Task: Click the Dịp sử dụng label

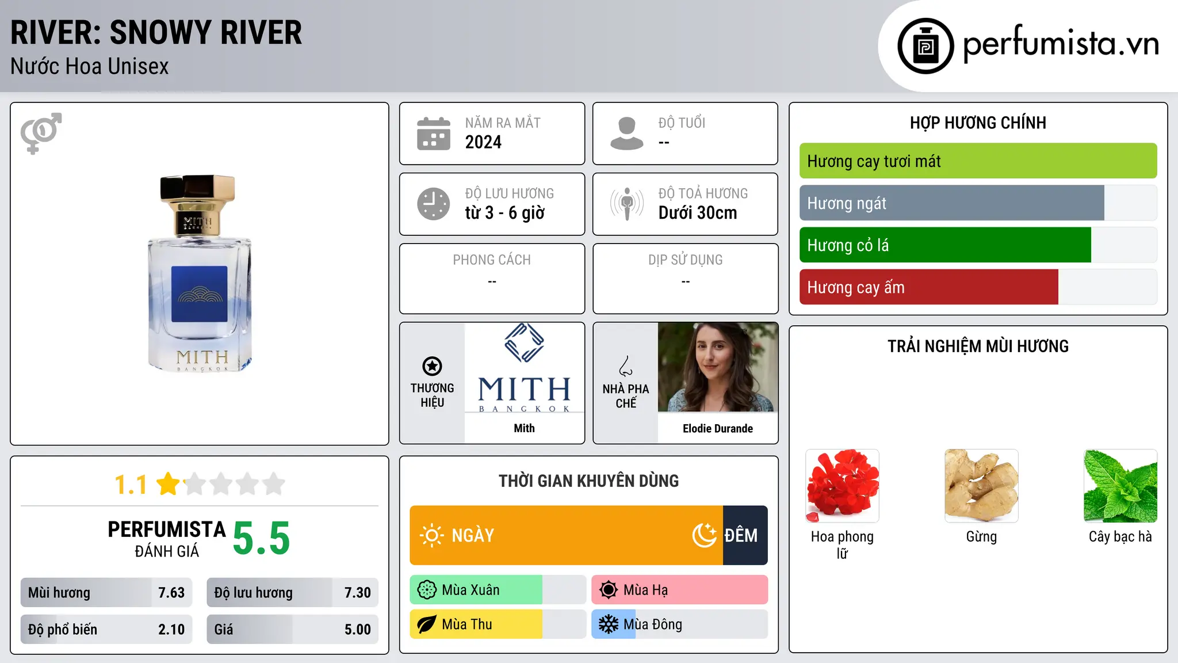Action: pyautogui.click(x=685, y=260)
